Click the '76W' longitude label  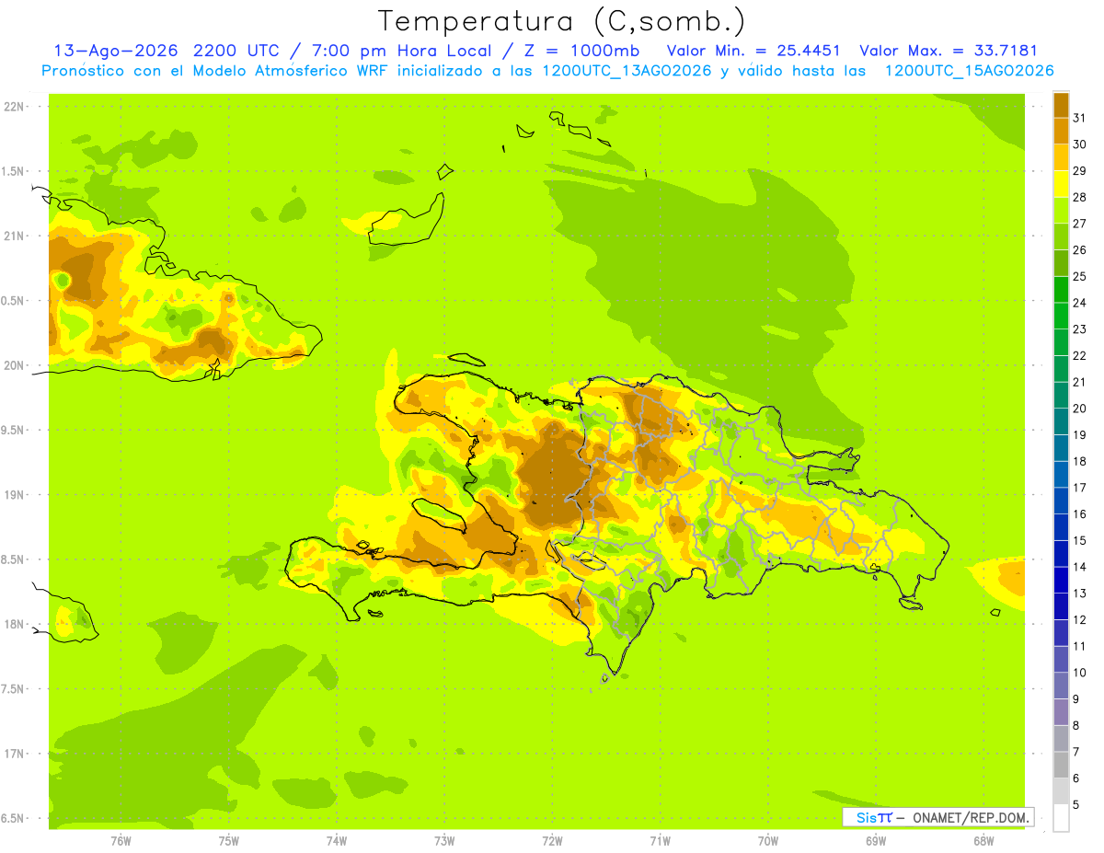click(121, 840)
